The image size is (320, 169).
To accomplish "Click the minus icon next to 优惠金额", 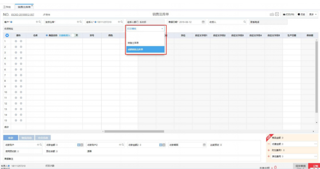I will (268, 144).
